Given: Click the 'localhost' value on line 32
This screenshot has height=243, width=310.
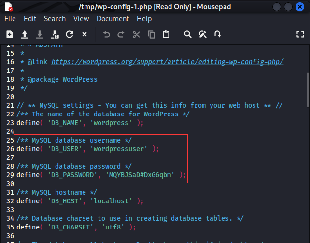Looking at the screenshot, I should [111, 201].
